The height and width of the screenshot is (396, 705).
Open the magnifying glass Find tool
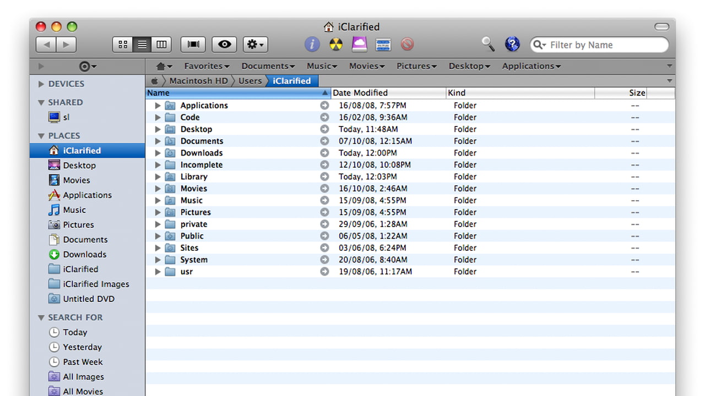488,44
